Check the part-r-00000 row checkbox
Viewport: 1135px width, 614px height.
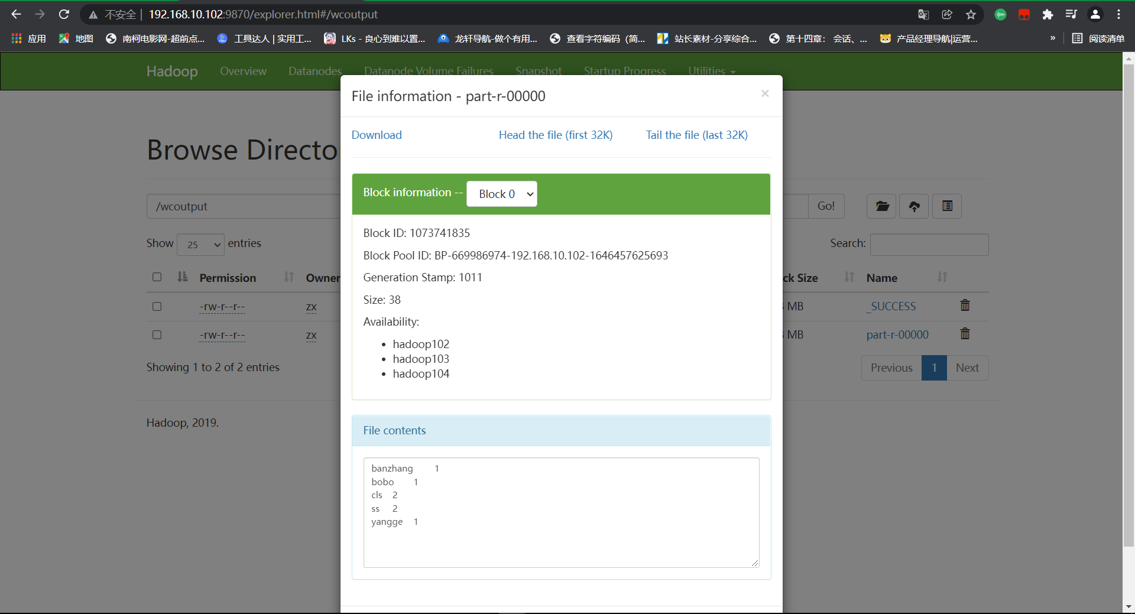157,334
